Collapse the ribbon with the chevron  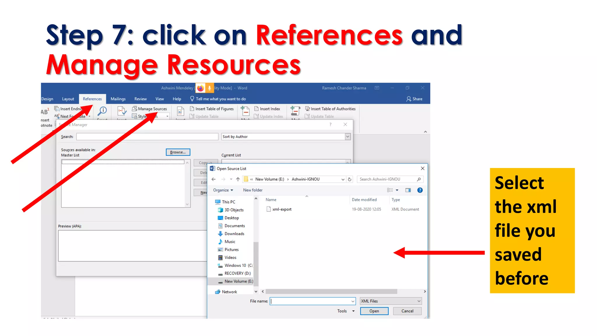pyautogui.click(x=425, y=132)
